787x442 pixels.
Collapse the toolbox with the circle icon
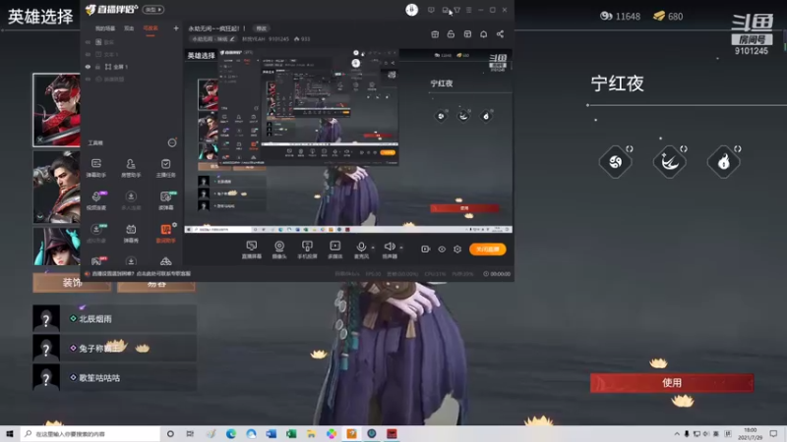pyautogui.click(x=172, y=142)
